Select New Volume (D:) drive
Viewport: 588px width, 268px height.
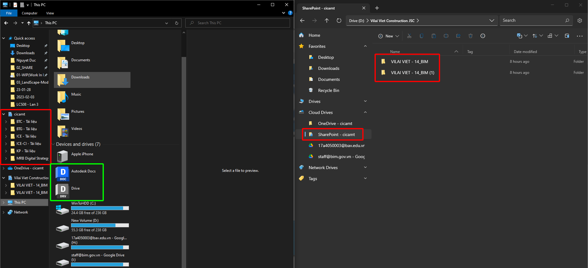point(92,225)
